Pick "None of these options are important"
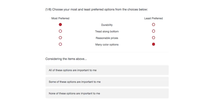 pos(107,93)
